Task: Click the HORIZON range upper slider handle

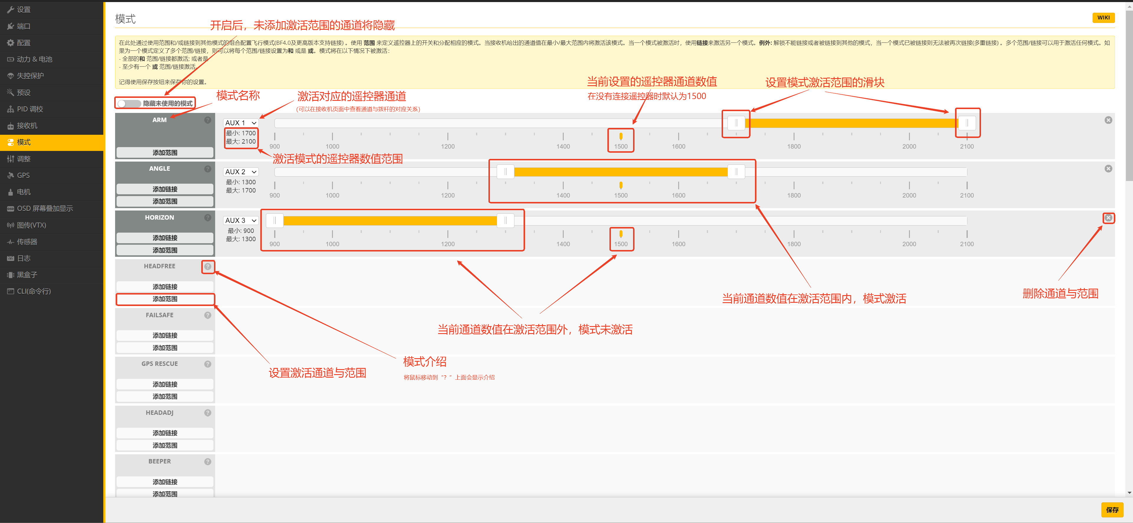Action: coord(505,220)
